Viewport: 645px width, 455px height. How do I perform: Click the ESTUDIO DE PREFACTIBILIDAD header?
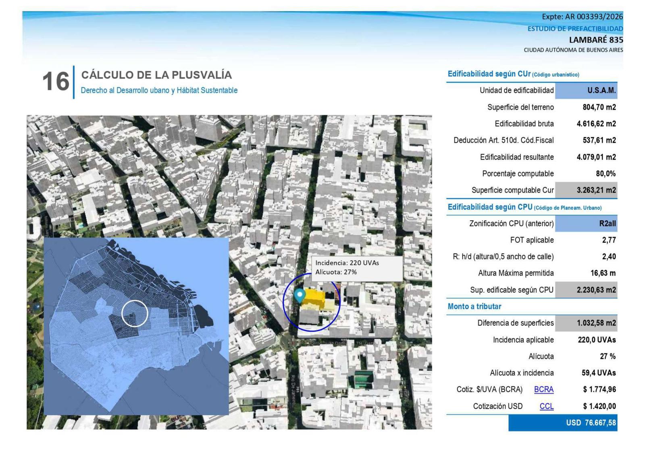pyautogui.click(x=575, y=29)
